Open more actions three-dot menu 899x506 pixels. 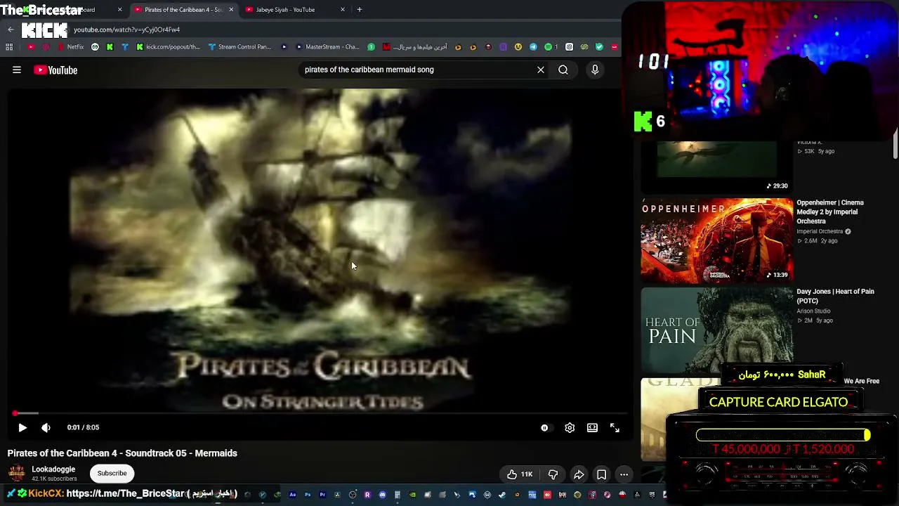624,474
